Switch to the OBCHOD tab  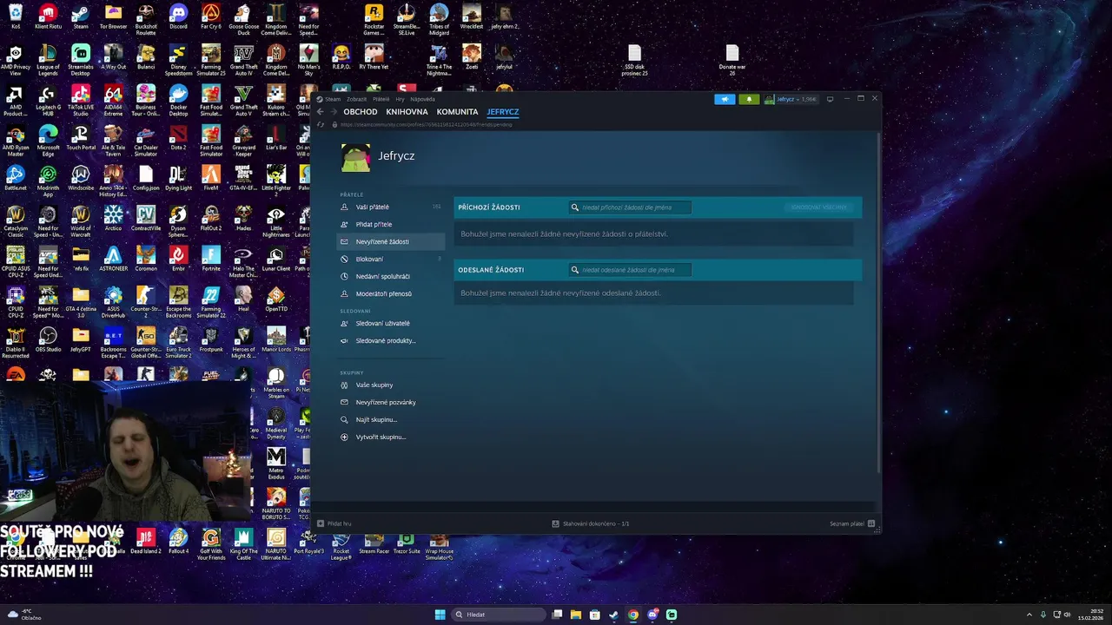point(360,112)
